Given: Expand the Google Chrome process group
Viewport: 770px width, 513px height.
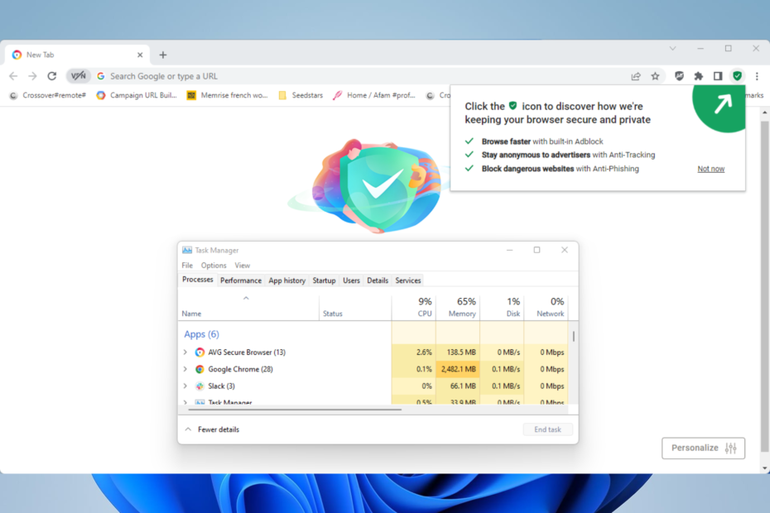Looking at the screenshot, I should [185, 369].
